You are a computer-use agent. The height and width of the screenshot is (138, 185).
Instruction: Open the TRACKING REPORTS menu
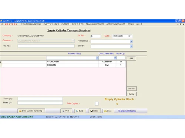tap(95, 24)
